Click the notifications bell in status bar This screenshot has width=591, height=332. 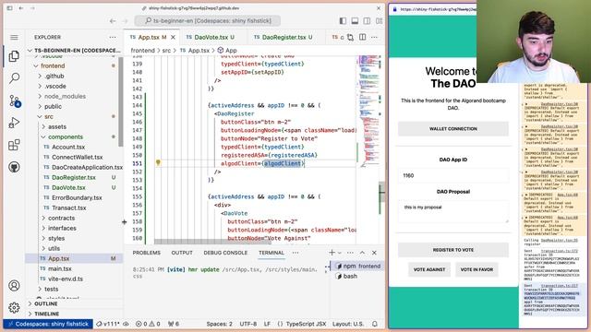point(375,324)
